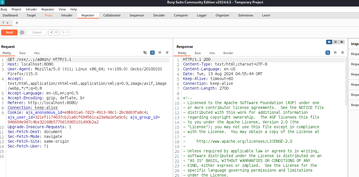Toggle the crossed-eye hide icon in Request
The width and height of the screenshot is (359, 177).
[145, 53]
